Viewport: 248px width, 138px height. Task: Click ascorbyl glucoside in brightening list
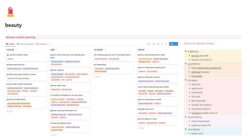(x=200, y=55)
